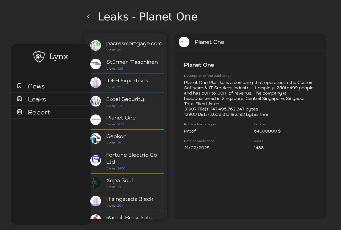Click the Lynx brand name text

[59, 57]
